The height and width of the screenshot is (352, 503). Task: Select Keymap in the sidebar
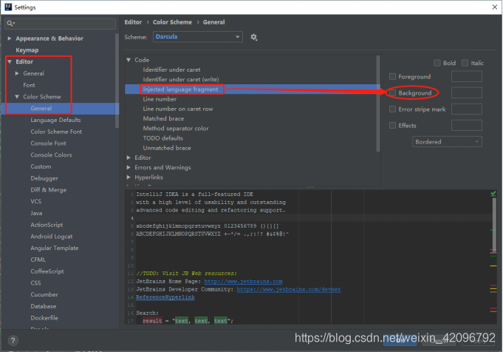pos(27,50)
